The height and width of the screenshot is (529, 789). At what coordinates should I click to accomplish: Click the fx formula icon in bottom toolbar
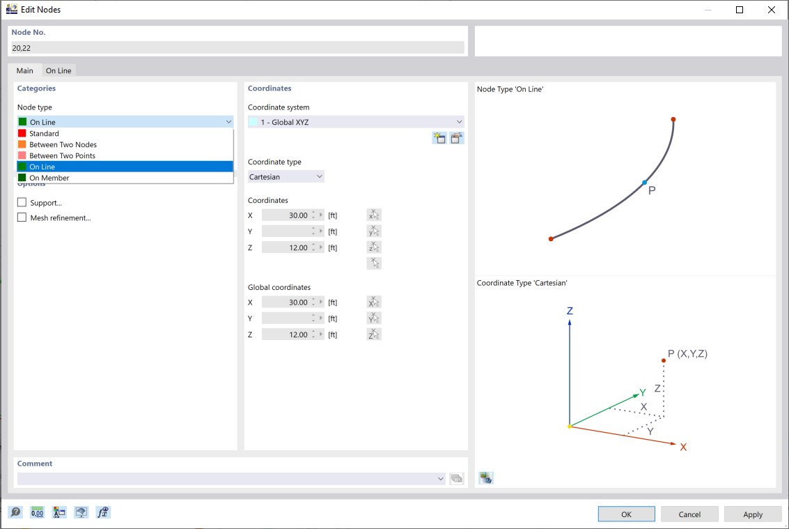click(x=102, y=512)
